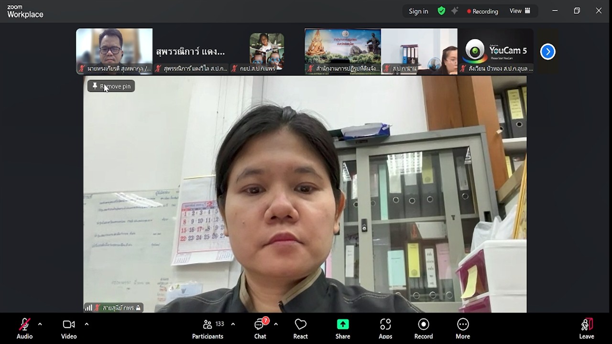Click the green Share screen icon
The width and height of the screenshot is (612, 344).
[x=343, y=325]
